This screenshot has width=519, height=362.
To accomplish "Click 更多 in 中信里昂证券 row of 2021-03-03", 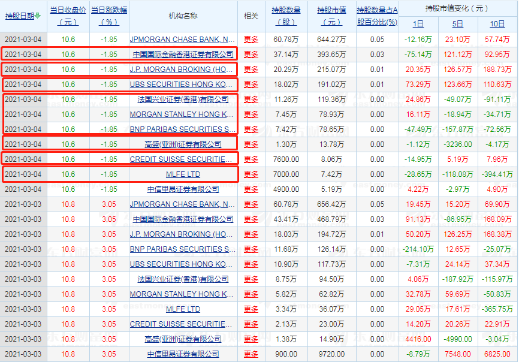I will [x=251, y=354].
